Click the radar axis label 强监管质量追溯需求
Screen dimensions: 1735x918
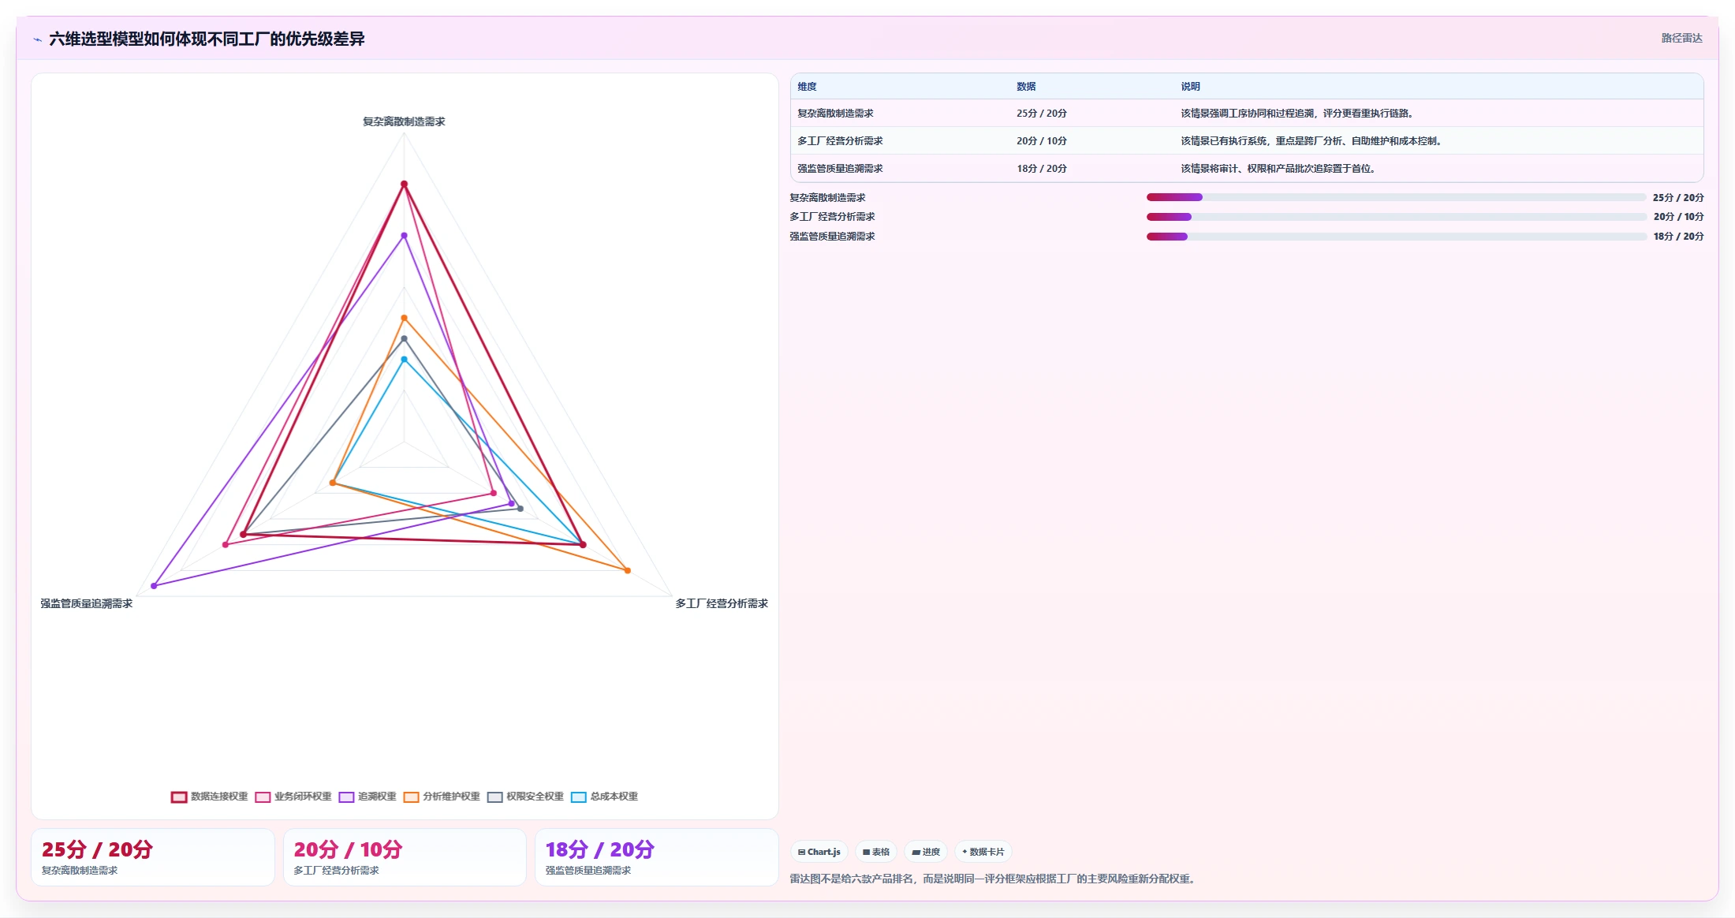click(x=87, y=603)
